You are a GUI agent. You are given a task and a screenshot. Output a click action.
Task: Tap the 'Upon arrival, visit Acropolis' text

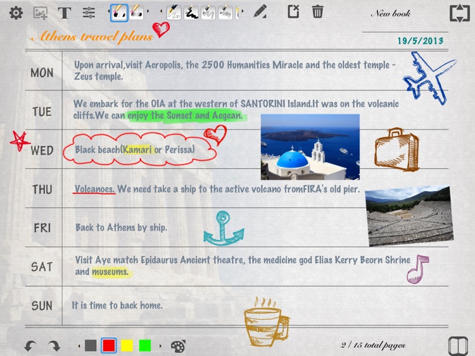point(235,70)
